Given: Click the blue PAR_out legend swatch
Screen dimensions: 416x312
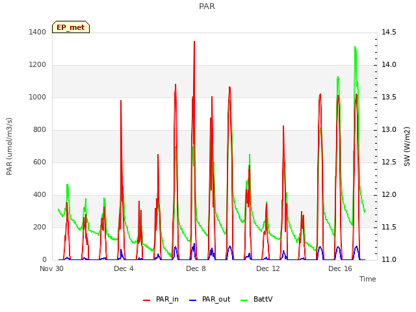Looking at the screenshot, I should click(193, 300).
